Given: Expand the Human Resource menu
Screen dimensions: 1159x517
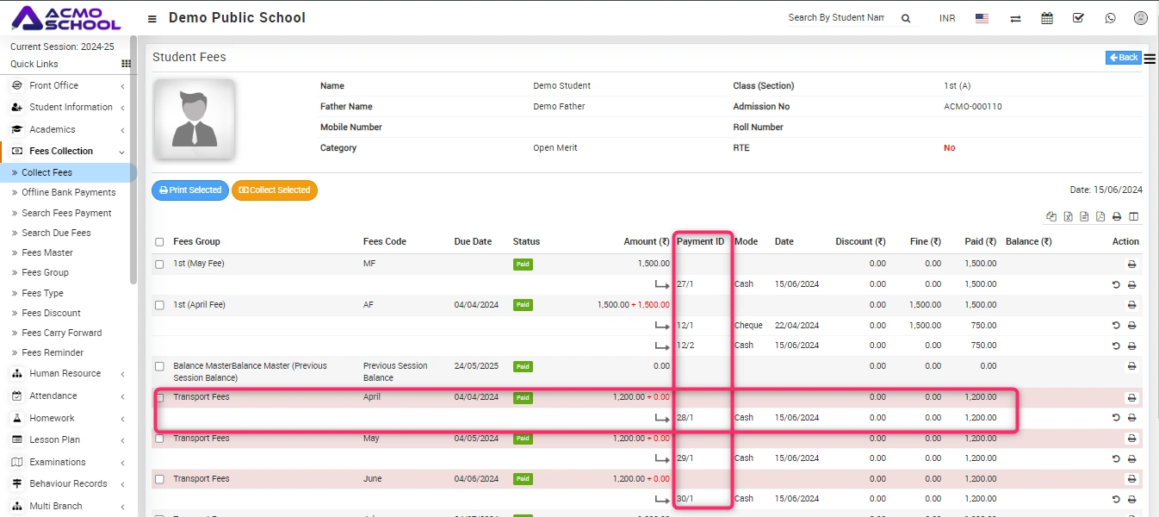Looking at the screenshot, I should (x=65, y=374).
